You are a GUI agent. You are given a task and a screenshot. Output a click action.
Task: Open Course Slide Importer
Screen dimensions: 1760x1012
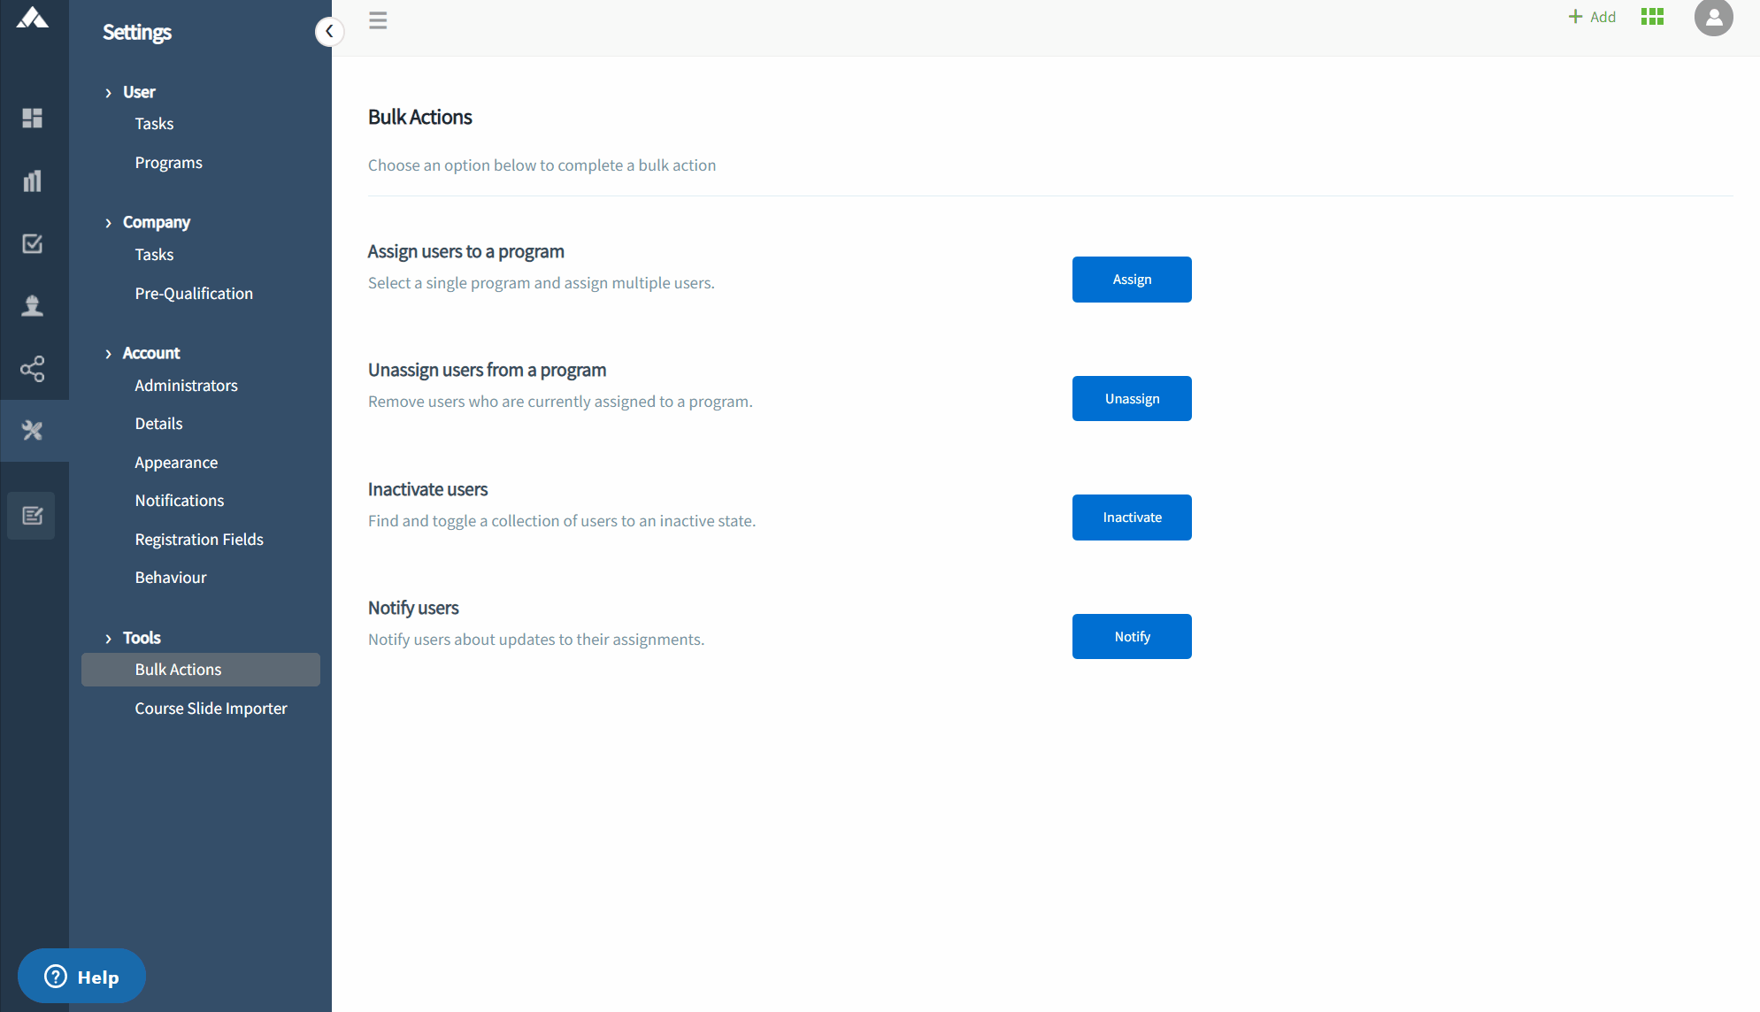(x=211, y=709)
